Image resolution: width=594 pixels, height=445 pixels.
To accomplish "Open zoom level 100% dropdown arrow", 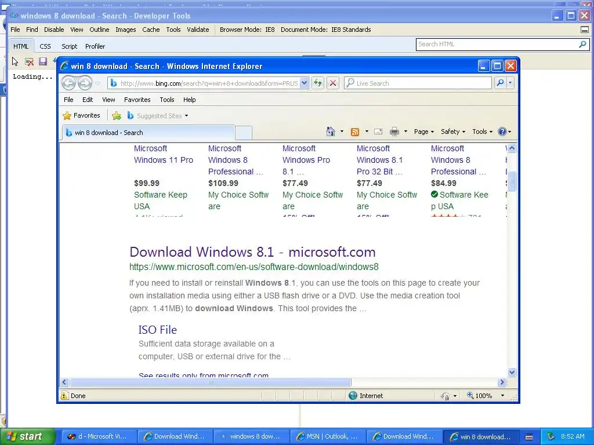I will (x=502, y=396).
